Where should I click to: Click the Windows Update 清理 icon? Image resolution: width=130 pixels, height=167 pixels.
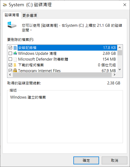tap(15, 53)
